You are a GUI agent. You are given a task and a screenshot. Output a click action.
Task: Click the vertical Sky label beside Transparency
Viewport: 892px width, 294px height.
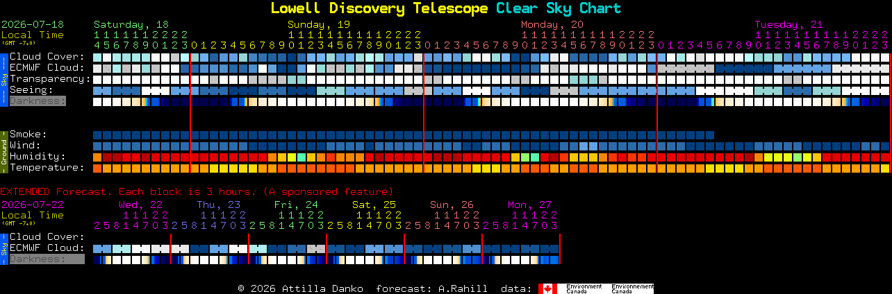(x=4, y=78)
